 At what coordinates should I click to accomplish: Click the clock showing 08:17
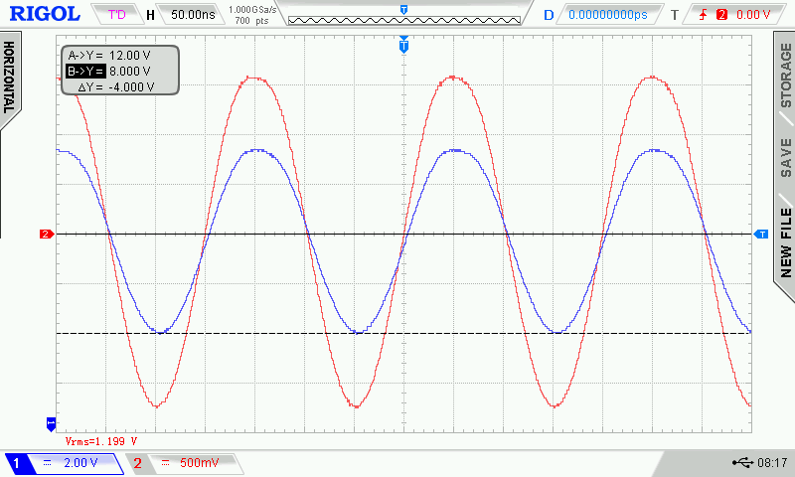(x=772, y=463)
